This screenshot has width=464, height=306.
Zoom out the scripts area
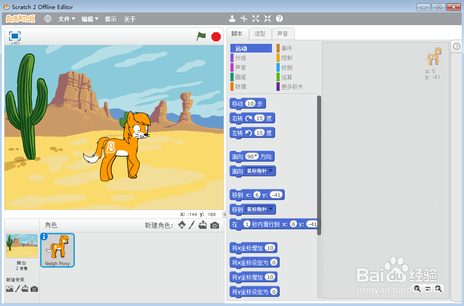pyautogui.click(x=417, y=288)
